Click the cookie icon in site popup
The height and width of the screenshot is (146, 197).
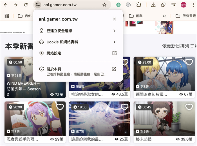41,42
